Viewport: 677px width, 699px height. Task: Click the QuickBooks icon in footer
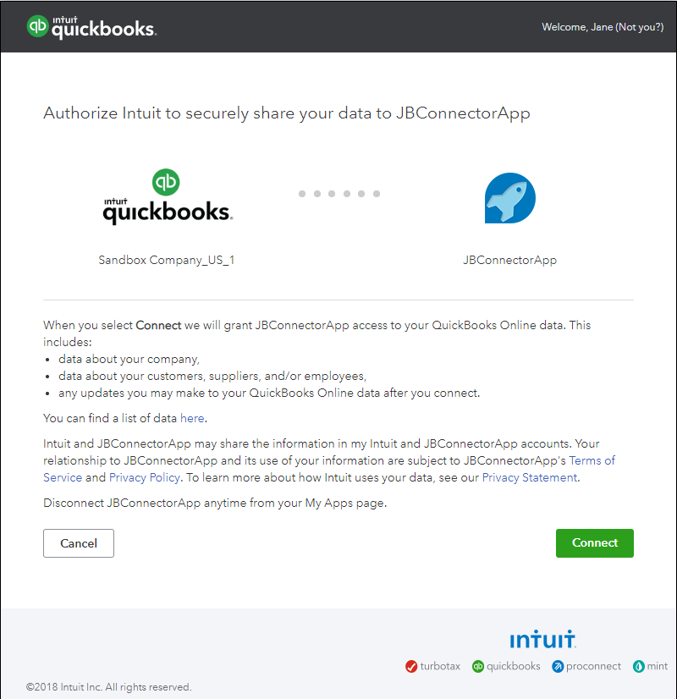point(478,666)
